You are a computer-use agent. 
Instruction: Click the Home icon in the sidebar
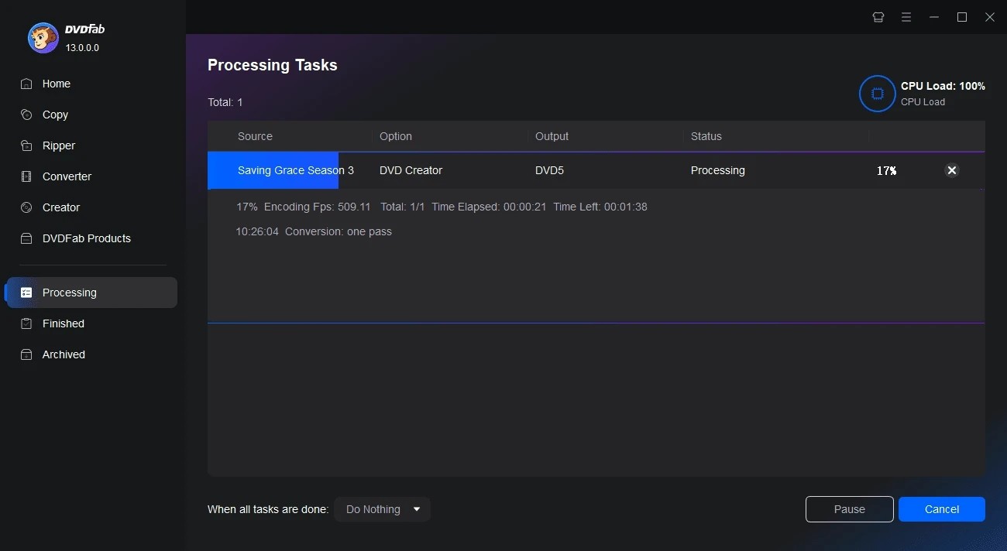point(26,84)
